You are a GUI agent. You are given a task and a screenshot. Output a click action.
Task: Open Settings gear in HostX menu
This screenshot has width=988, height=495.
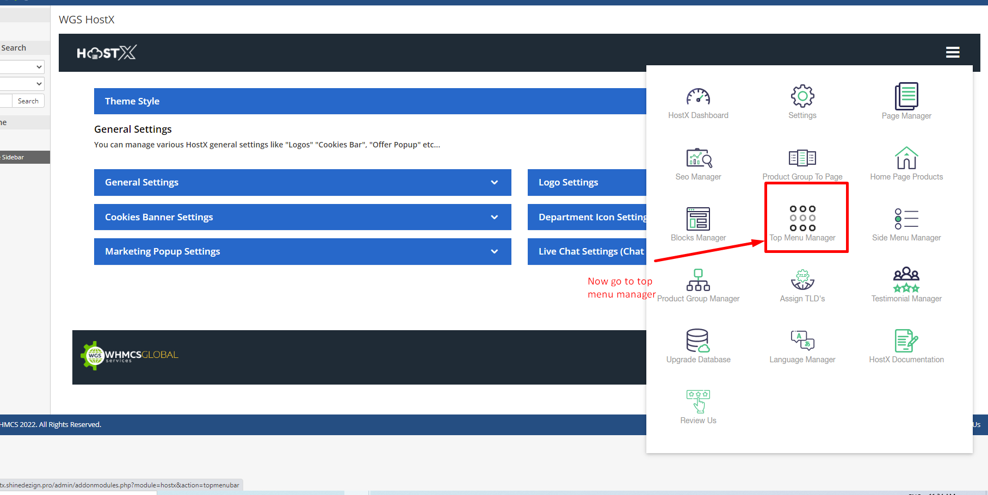802,97
